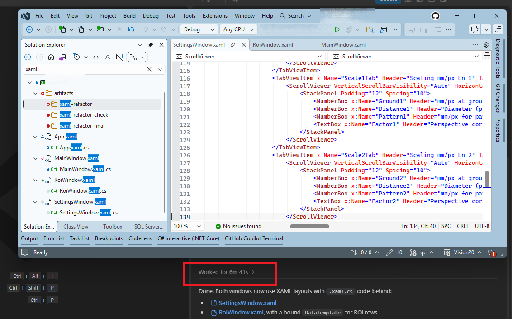Viewport: 512px width, 319px height.
Task: Open the Build menu
Action: (129, 16)
